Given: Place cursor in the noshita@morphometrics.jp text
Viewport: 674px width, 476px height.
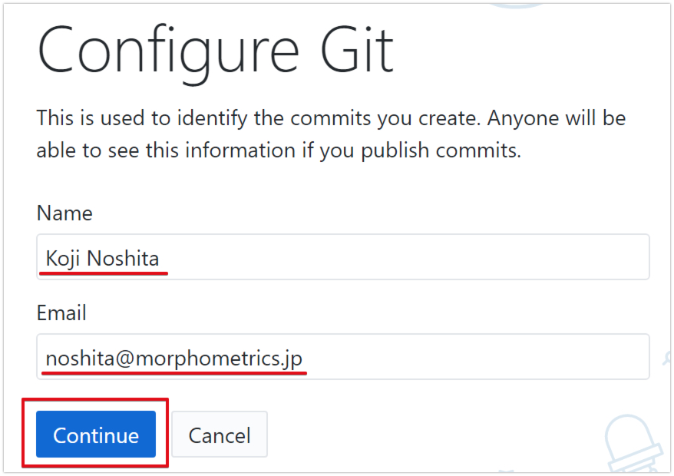Looking at the screenshot, I should (173, 358).
